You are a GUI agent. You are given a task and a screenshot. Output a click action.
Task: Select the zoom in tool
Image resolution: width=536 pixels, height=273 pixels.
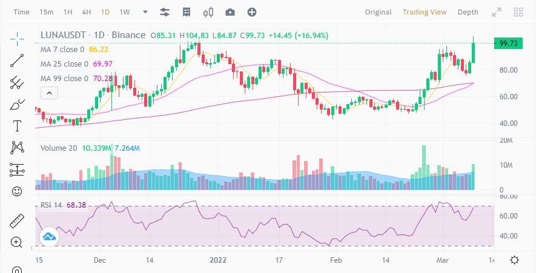coord(17,242)
